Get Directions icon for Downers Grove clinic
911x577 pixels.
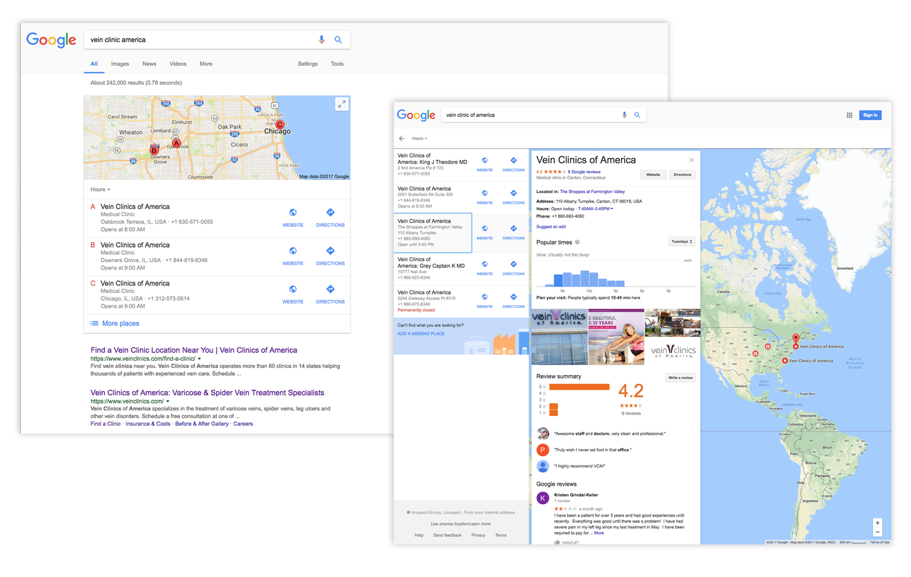pos(330,251)
